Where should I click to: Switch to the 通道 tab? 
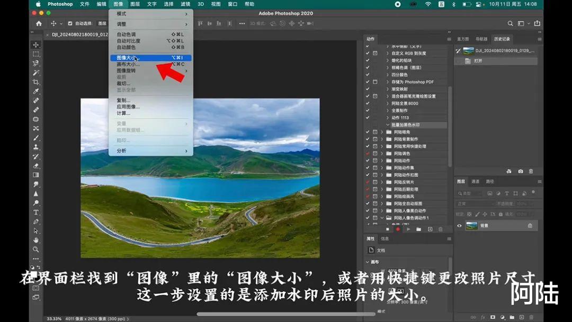click(475, 181)
